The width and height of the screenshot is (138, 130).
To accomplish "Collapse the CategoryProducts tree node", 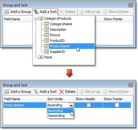I will [x=36, y=18].
